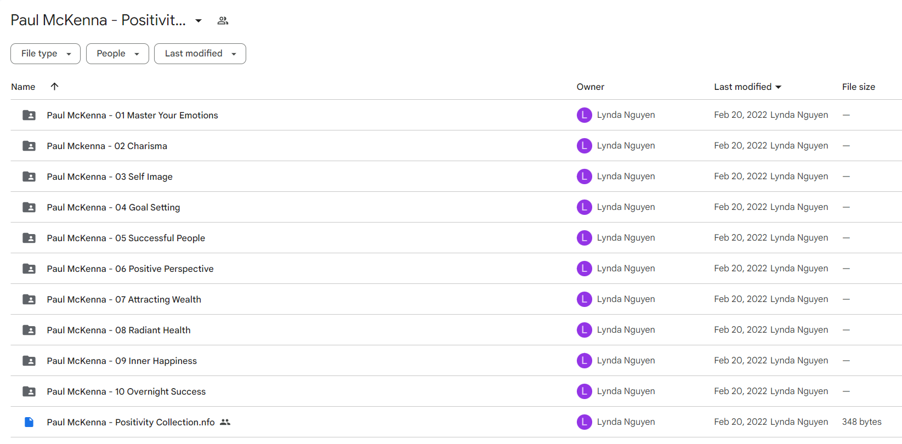This screenshot has width=902, height=444.
Task: Toggle sort direction arrow next to Name
Action: point(54,87)
